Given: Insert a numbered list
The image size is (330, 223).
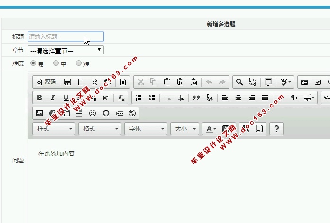Looking at the screenshot, I should pyautogui.click(x=138, y=98).
